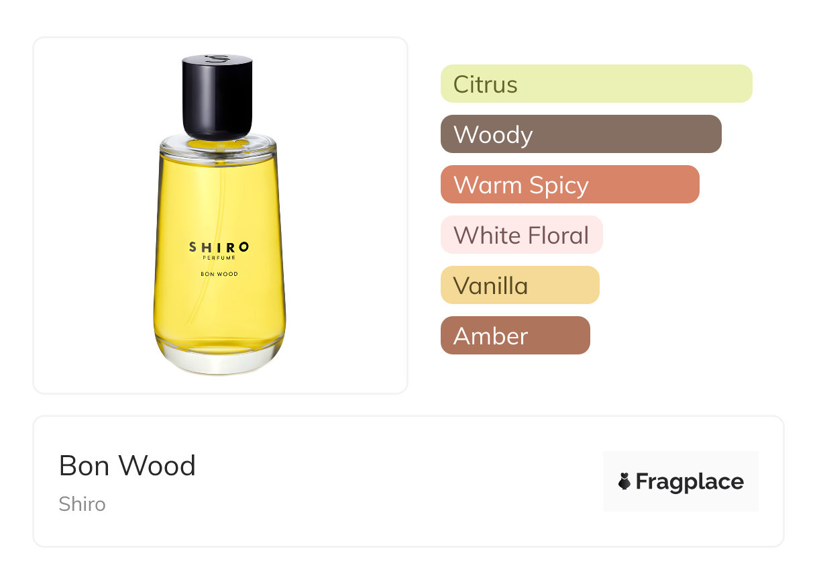Image resolution: width=817 pixels, height=580 pixels.
Task: Select the Vanilla accord bar
Action: tap(520, 285)
